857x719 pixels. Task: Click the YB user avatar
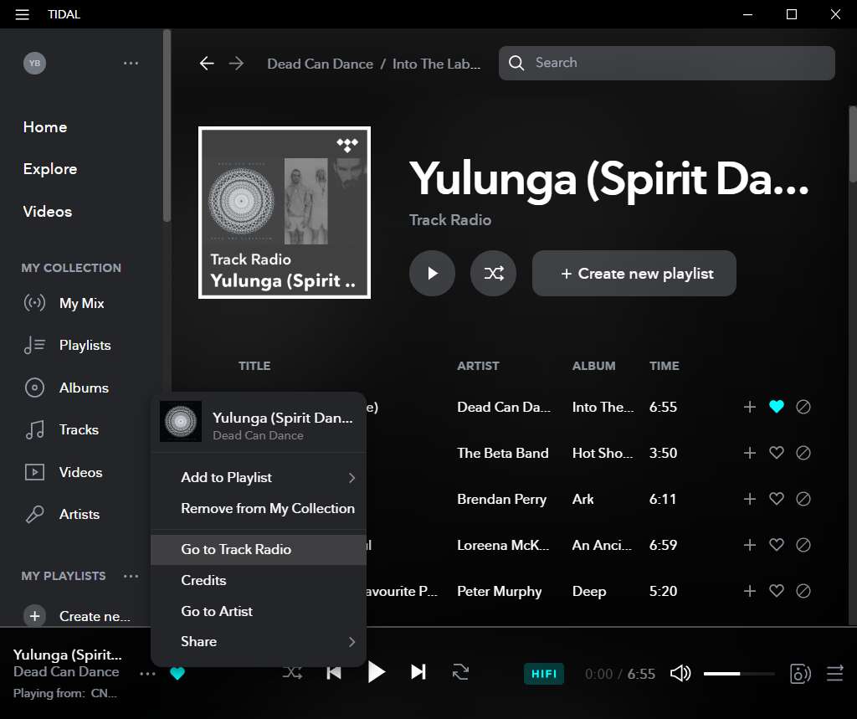tap(34, 63)
